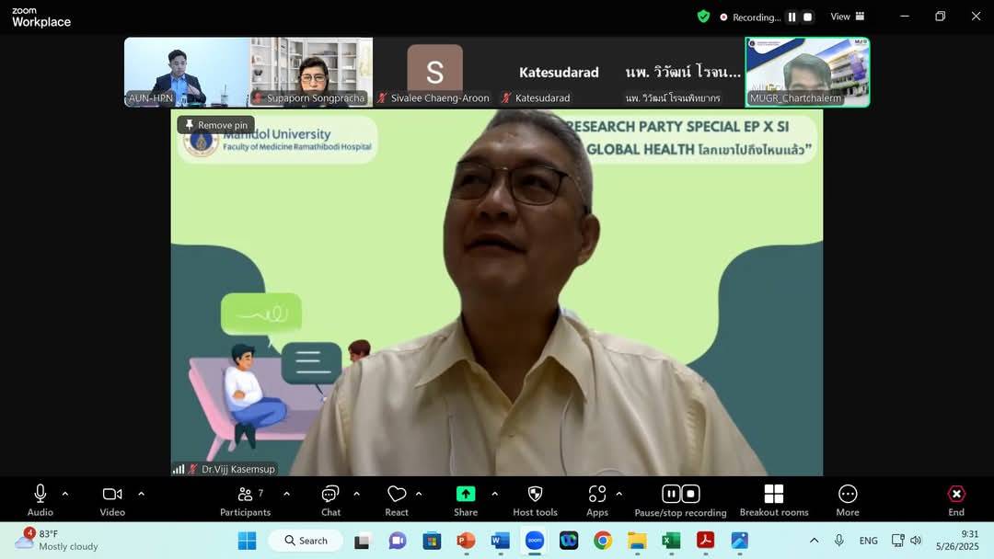The image size is (994, 559).
Task: Expand the Share options arrow
Action: (494, 494)
